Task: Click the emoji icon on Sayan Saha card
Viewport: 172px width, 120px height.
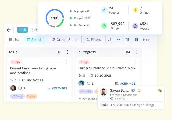Action: click(160, 90)
